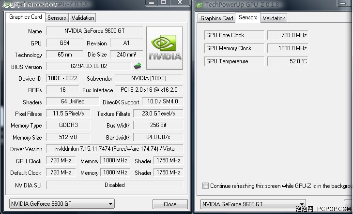Click Device ID value 10DE - 0622
353x214 pixels.
pyautogui.click(x=62, y=78)
